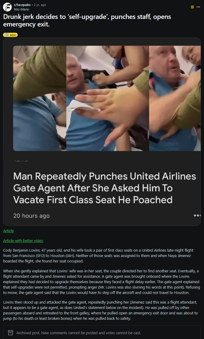
Task: Click the small source label above headline
Action: (x=20, y=161)
